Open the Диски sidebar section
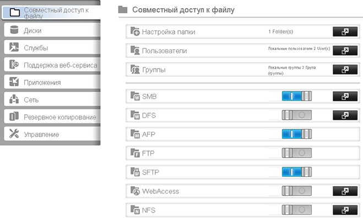Screen dimensions: 363x218 pyautogui.click(x=52, y=30)
